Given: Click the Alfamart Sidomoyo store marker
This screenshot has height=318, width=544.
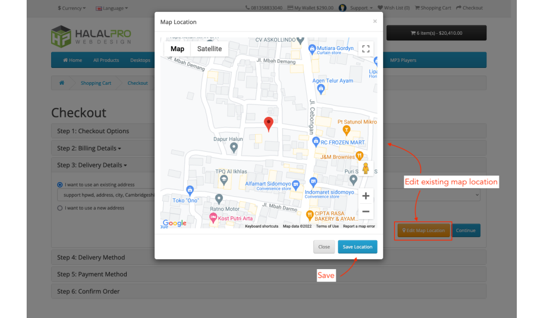Looking at the screenshot, I should click(x=296, y=184).
